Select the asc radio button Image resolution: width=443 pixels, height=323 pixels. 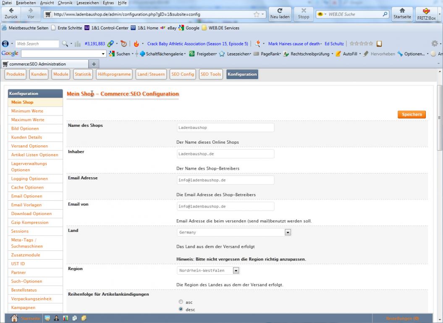coord(181,302)
